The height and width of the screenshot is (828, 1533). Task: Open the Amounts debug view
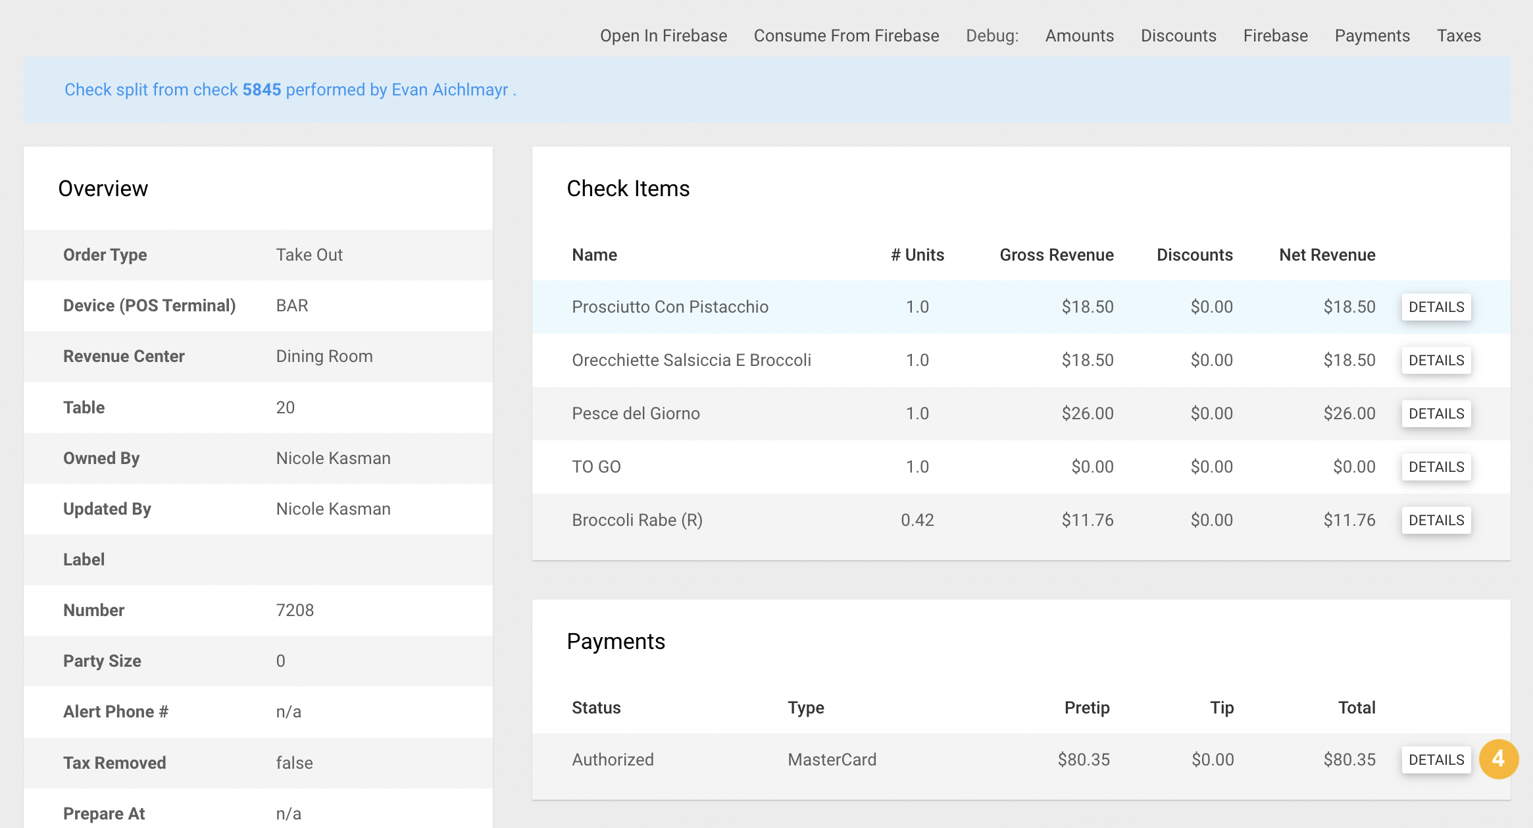tap(1079, 36)
